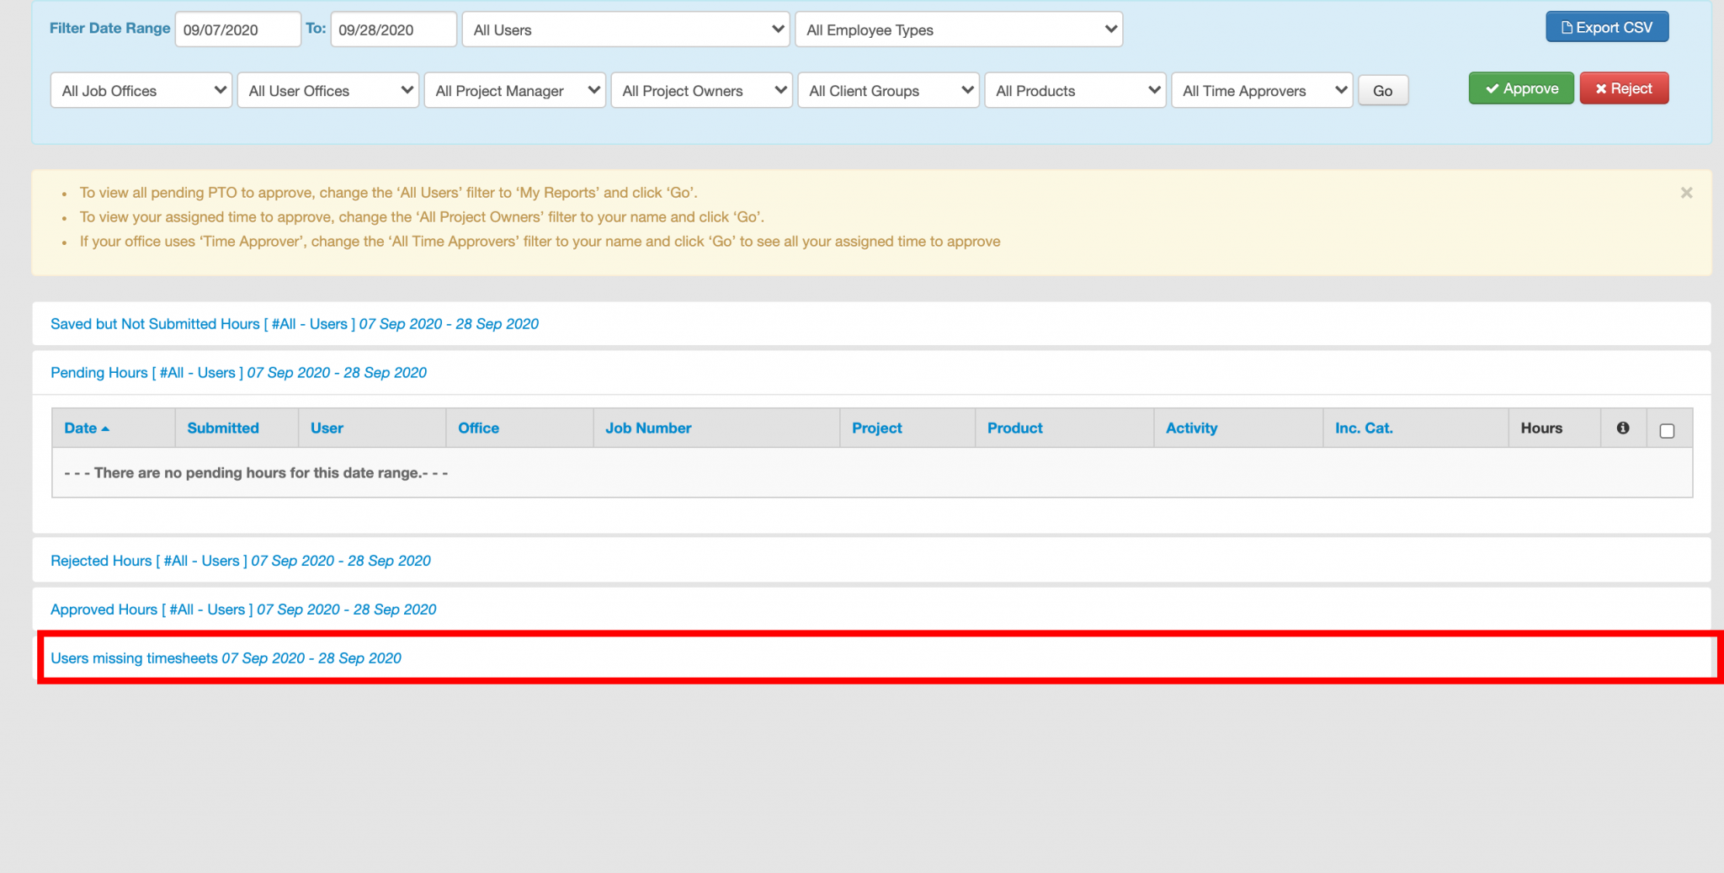Image resolution: width=1724 pixels, height=873 pixels.
Task: View Pending Hours for All Users
Action: pos(238,372)
